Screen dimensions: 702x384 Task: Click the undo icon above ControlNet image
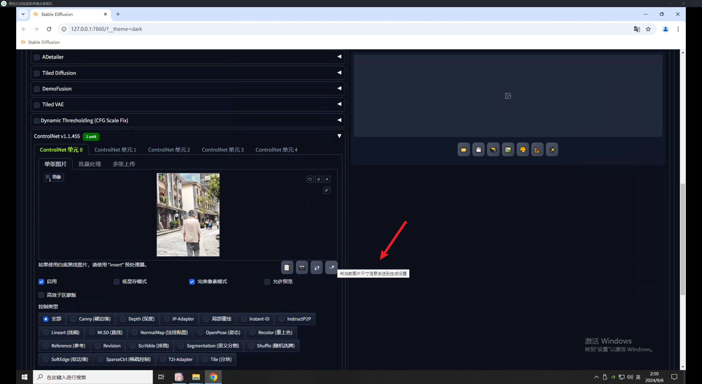[310, 179]
